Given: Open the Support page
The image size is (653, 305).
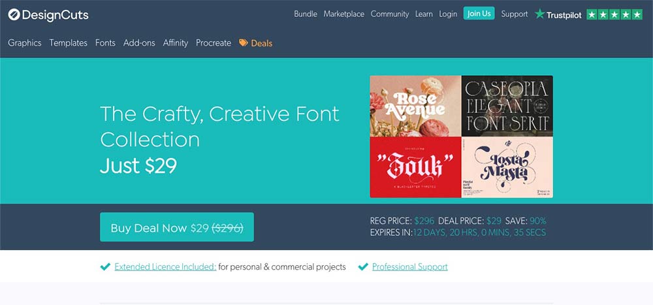Looking at the screenshot, I should tap(515, 14).
